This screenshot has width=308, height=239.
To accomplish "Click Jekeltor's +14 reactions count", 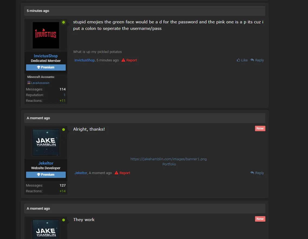I will [62, 191].
